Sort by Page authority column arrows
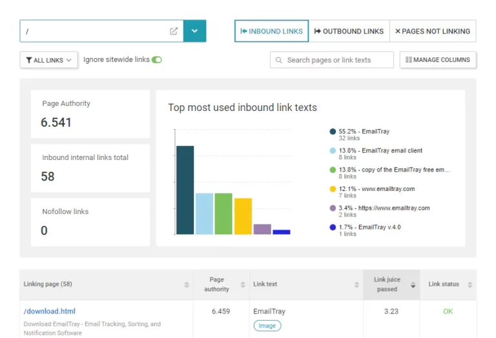The width and height of the screenshot is (496, 338). pyautogui.click(x=243, y=284)
